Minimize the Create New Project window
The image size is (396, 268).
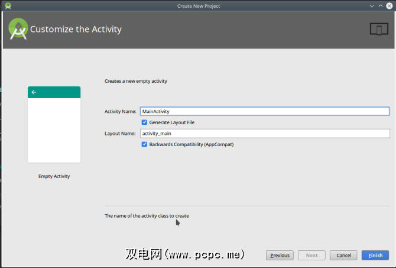[x=372, y=6]
